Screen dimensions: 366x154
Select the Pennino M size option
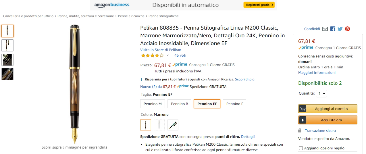pos(153,104)
